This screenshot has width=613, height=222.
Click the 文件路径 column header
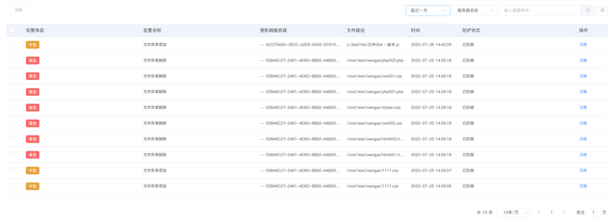[355, 30]
